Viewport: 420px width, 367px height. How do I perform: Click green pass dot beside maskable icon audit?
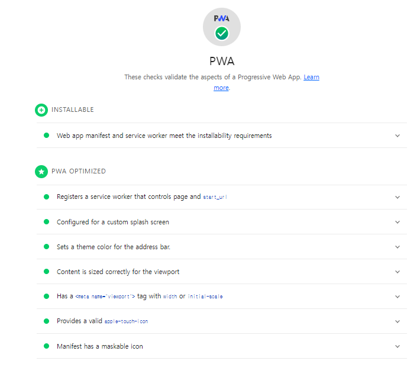[46, 346]
